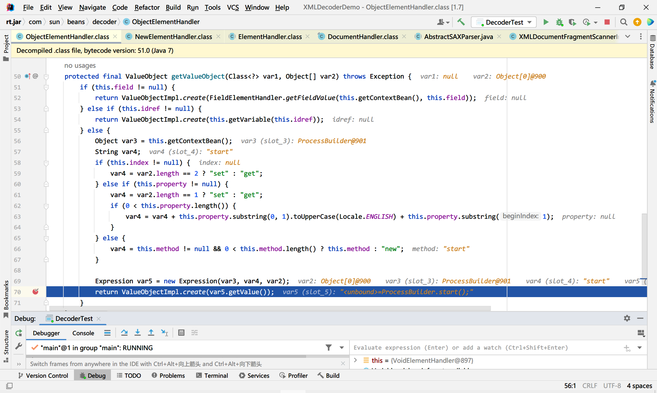657x393 pixels.
Task: Click Show Execution Point icon
Action: click(x=107, y=333)
